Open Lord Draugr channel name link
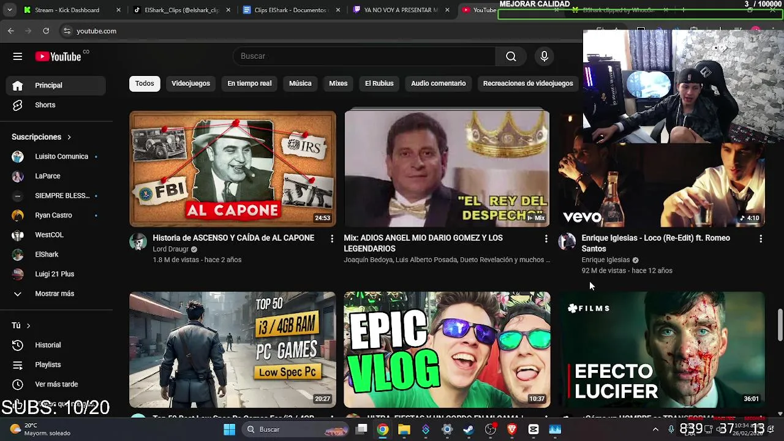The height and width of the screenshot is (441, 784). (171, 249)
